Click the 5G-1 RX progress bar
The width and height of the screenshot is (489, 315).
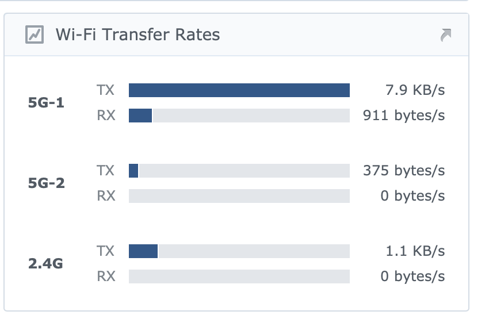coord(239,116)
